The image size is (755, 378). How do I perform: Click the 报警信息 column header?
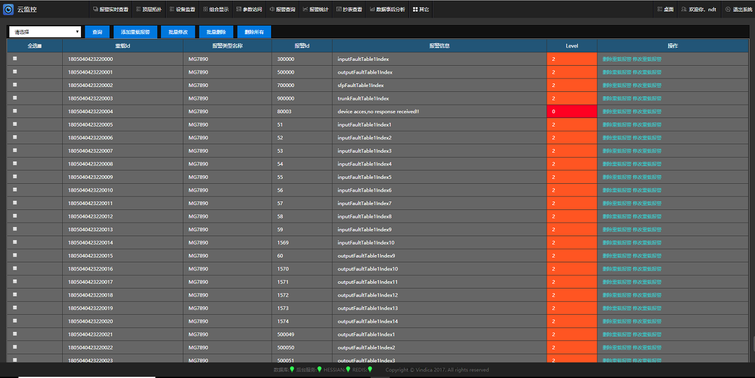point(439,46)
